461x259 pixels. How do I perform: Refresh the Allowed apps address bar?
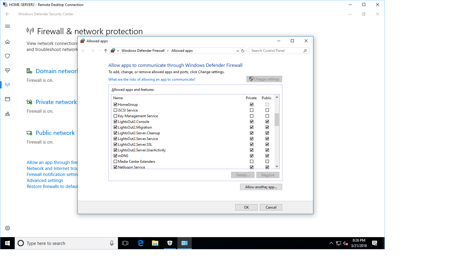pos(243,51)
